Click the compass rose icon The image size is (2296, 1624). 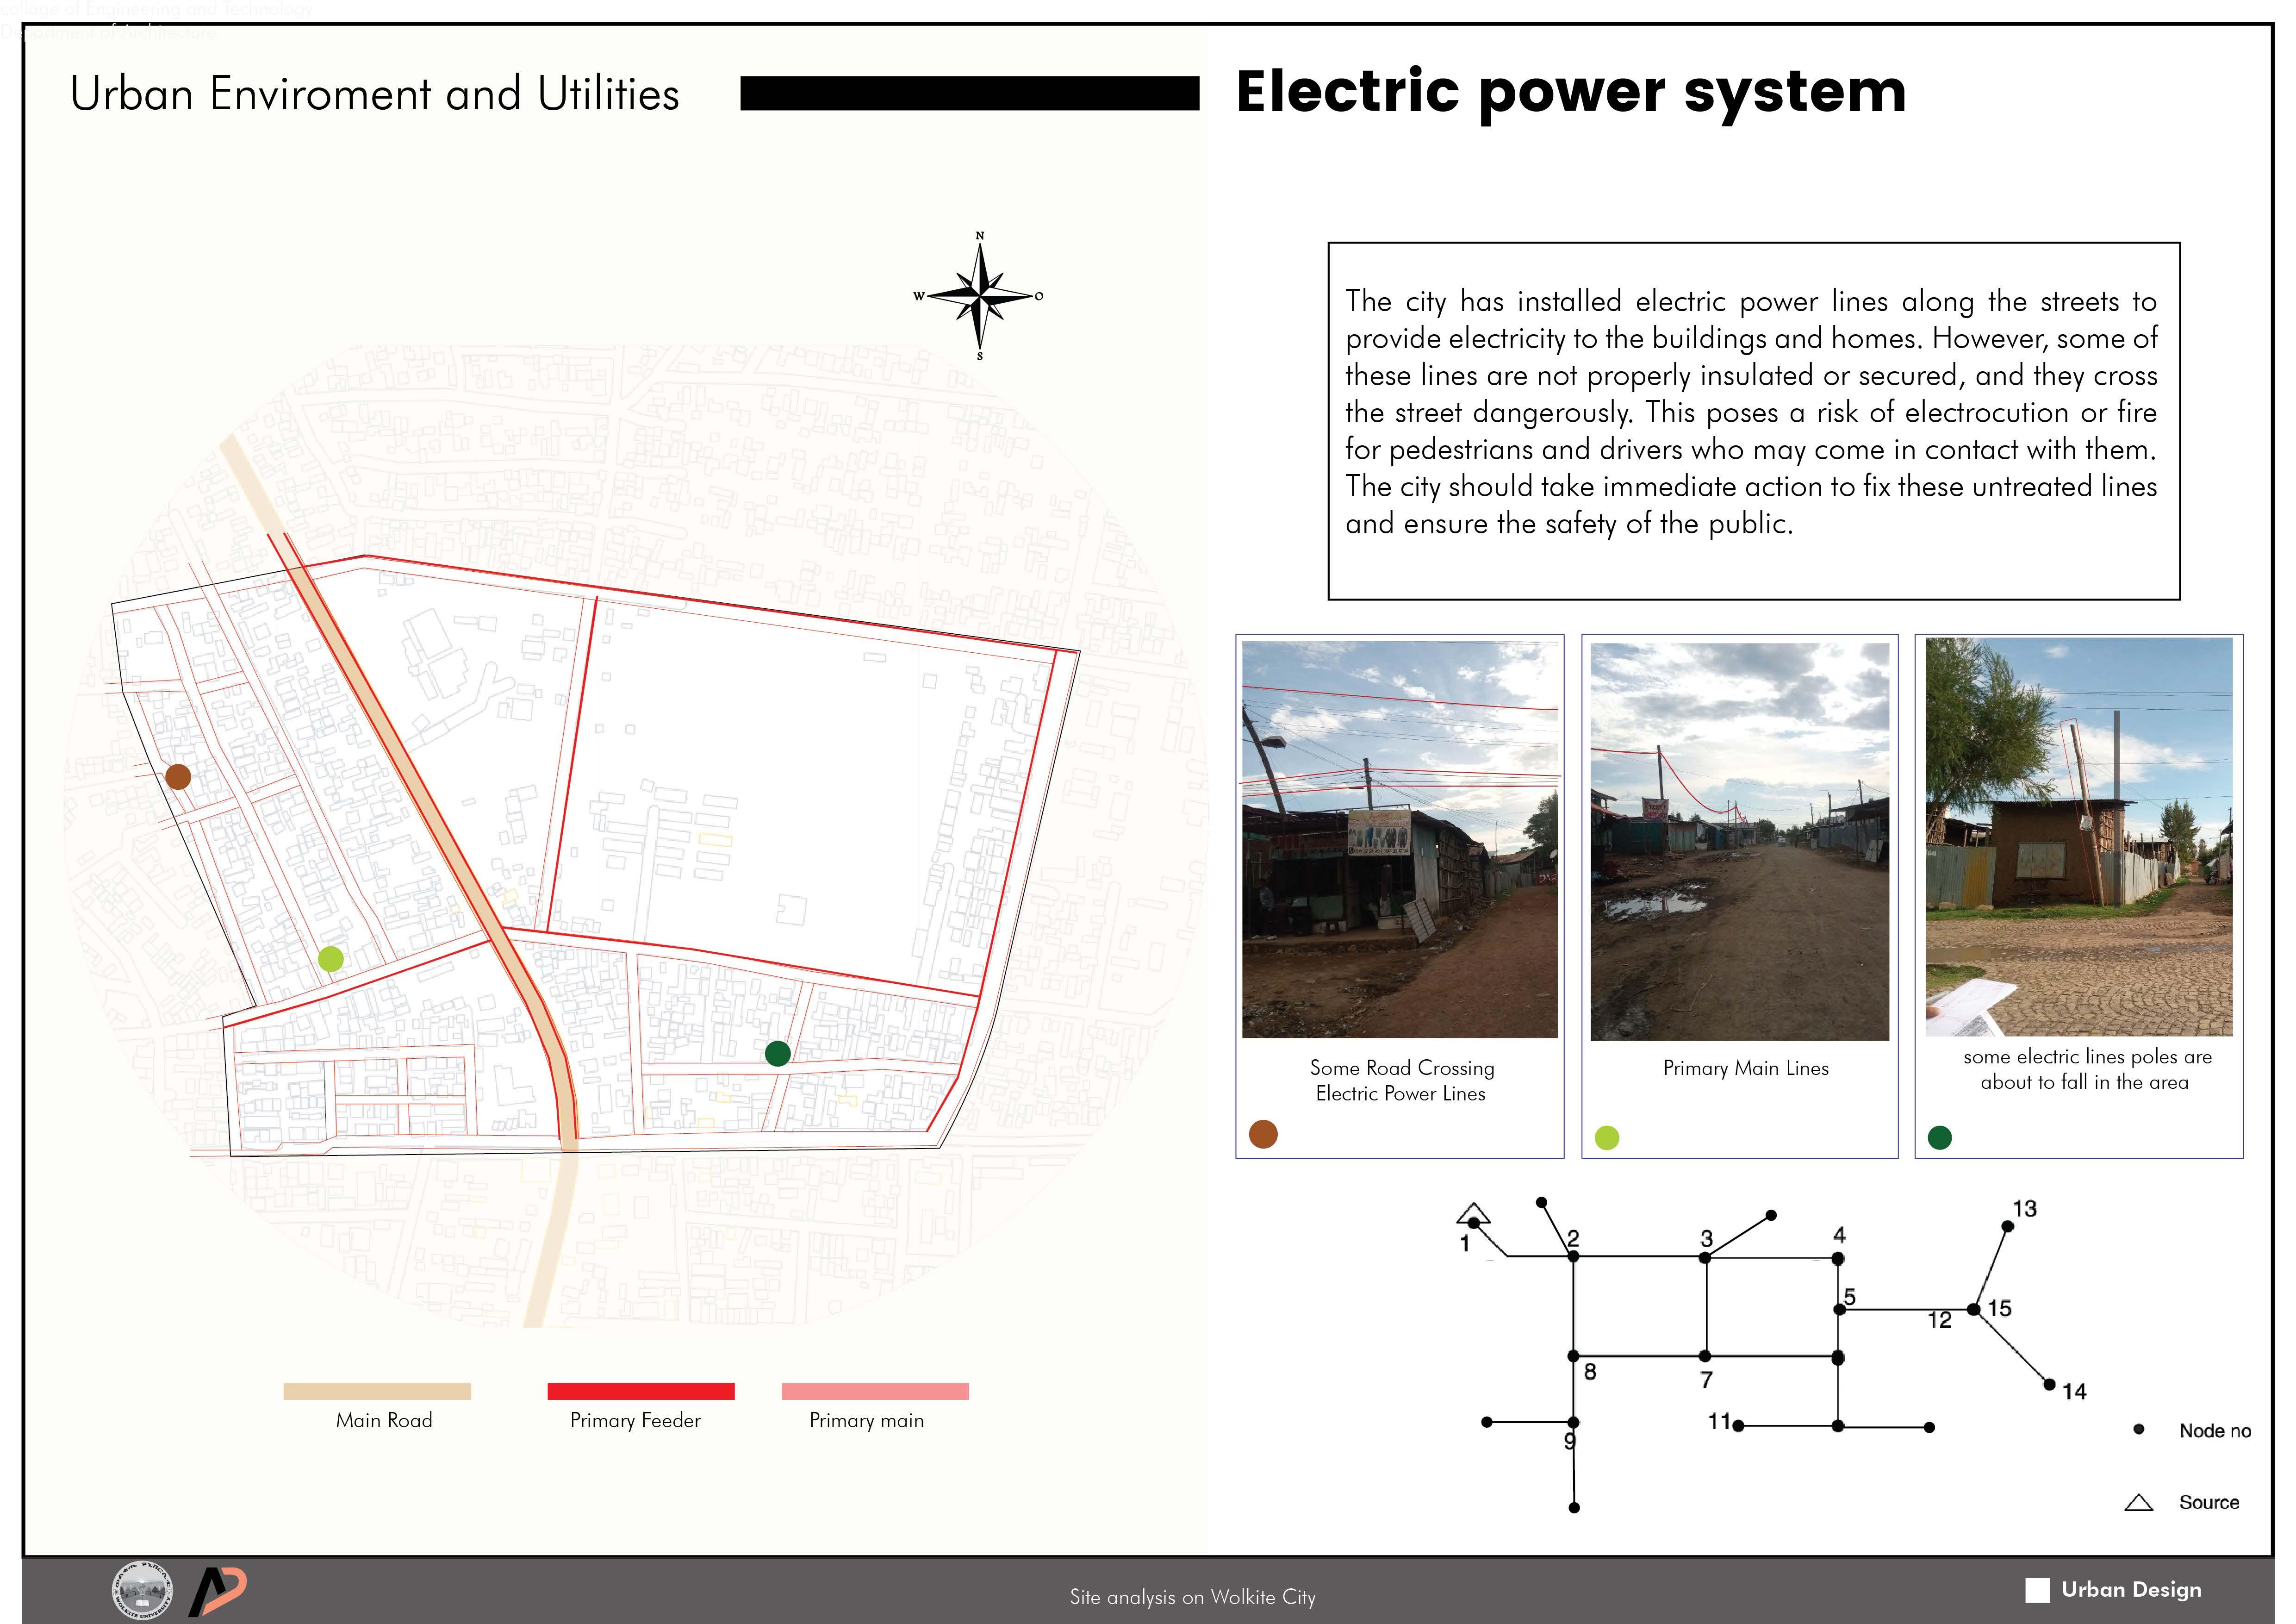(x=980, y=296)
